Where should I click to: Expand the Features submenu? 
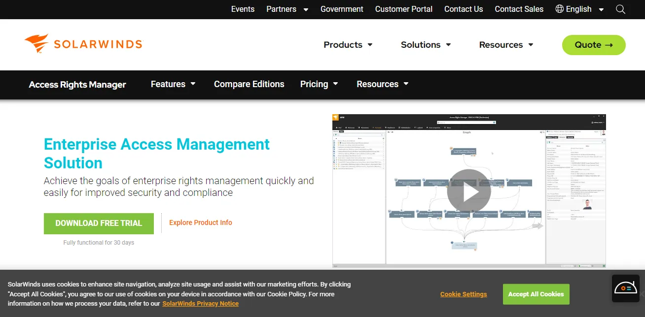coord(173,84)
